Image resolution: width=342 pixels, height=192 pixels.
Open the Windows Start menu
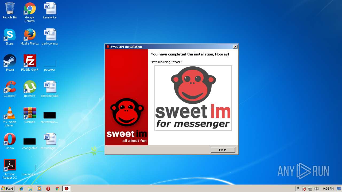point(7,188)
